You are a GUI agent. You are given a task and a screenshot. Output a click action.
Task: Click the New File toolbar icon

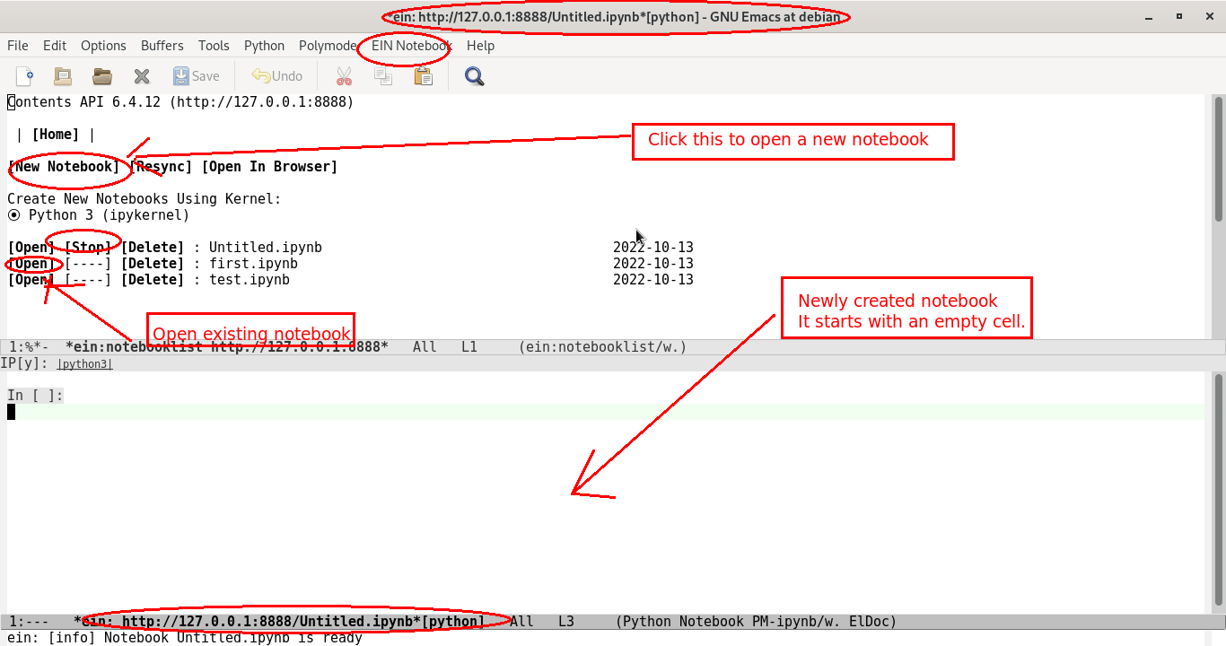pos(25,76)
